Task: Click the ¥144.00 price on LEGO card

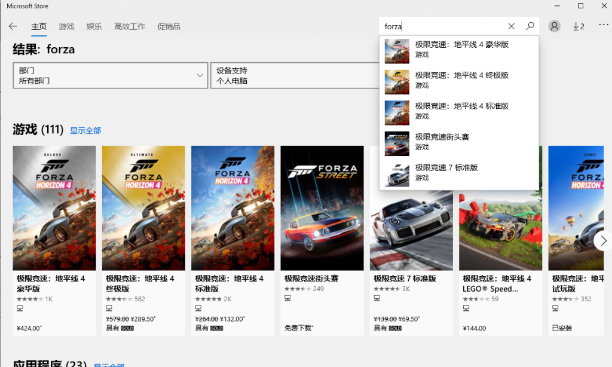Action: [475, 328]
